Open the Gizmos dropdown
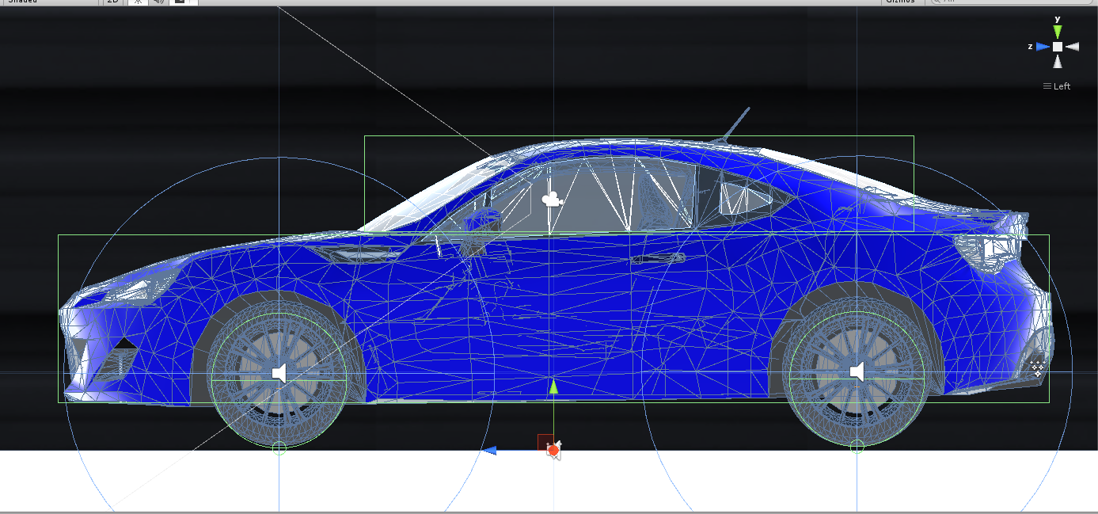Screen dimensions: 1098x514 pyautogui.click(x=900, y=2)
